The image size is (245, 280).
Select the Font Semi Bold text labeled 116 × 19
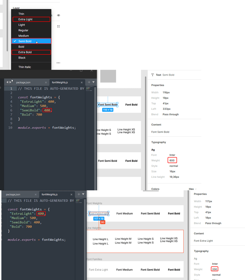tap(108, 105)
